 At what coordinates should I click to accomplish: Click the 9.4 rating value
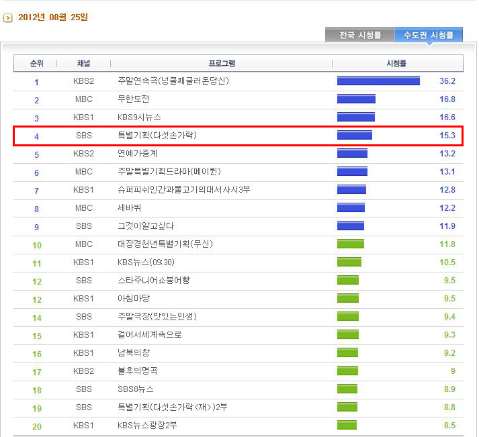click(449, 316)
